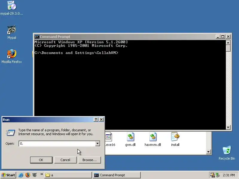Click Command Prompt scrollbar down arrow
Viewport: 239px width, 179px height.
(228, 127)
